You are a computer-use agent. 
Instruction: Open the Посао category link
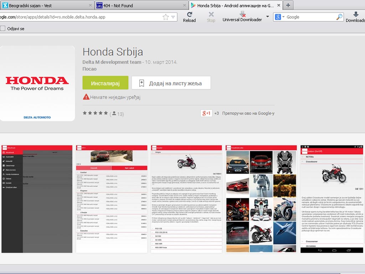click(x=89, y=69)
